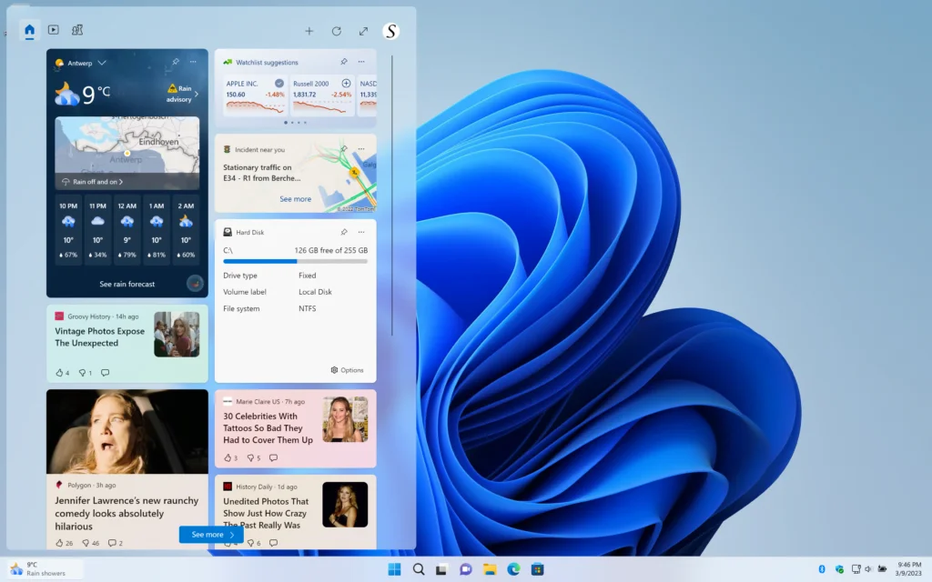Viewport: 932px width, 582px height.
Task: Open File Explorer from taskbar
Action: pyautogui.click(x=490, y=569)
